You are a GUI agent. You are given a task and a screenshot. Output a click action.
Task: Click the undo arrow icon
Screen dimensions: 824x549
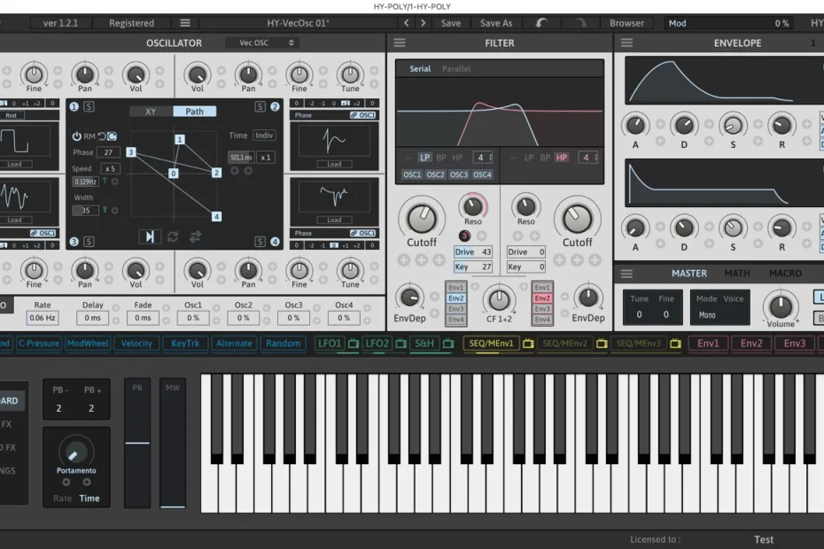(x=541, y=23)
